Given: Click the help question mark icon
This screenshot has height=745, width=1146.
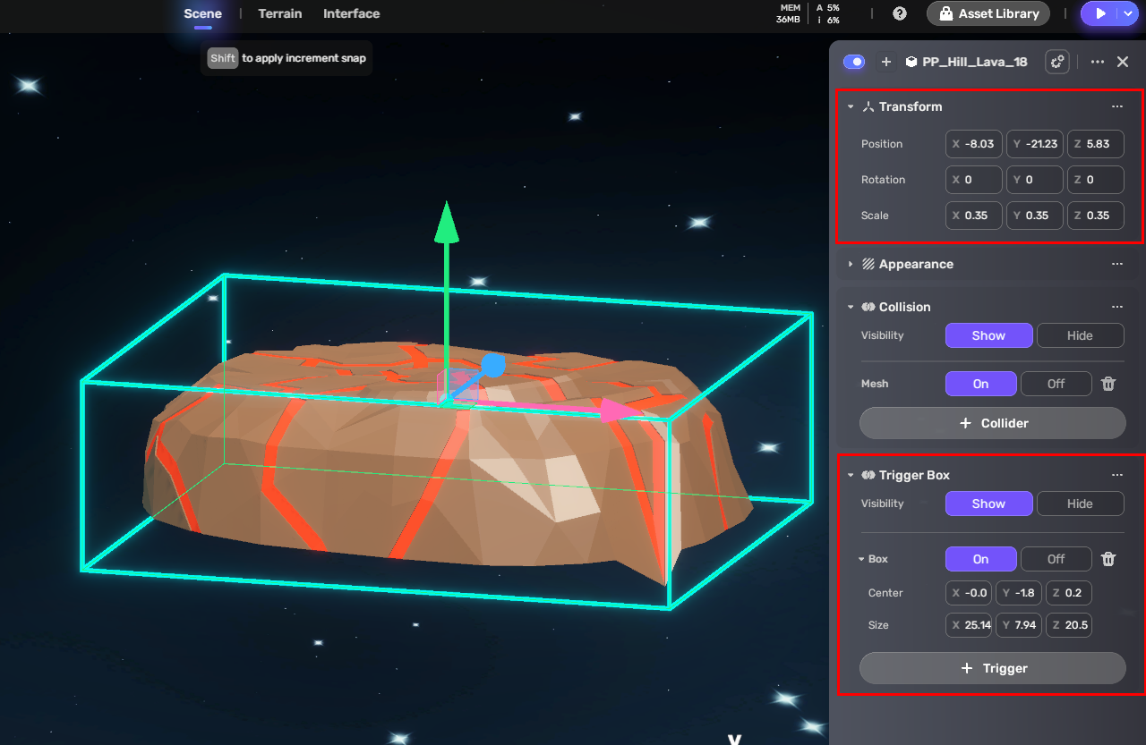Looking at the screenshot, I should click(900, 13).
